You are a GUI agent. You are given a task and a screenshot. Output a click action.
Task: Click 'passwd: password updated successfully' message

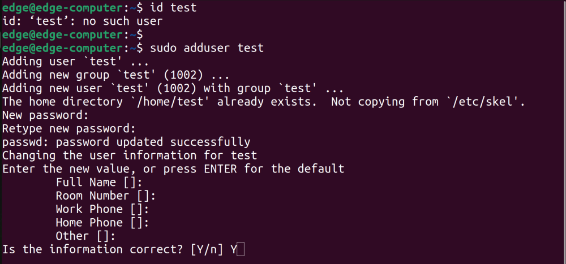pos(126,142)
